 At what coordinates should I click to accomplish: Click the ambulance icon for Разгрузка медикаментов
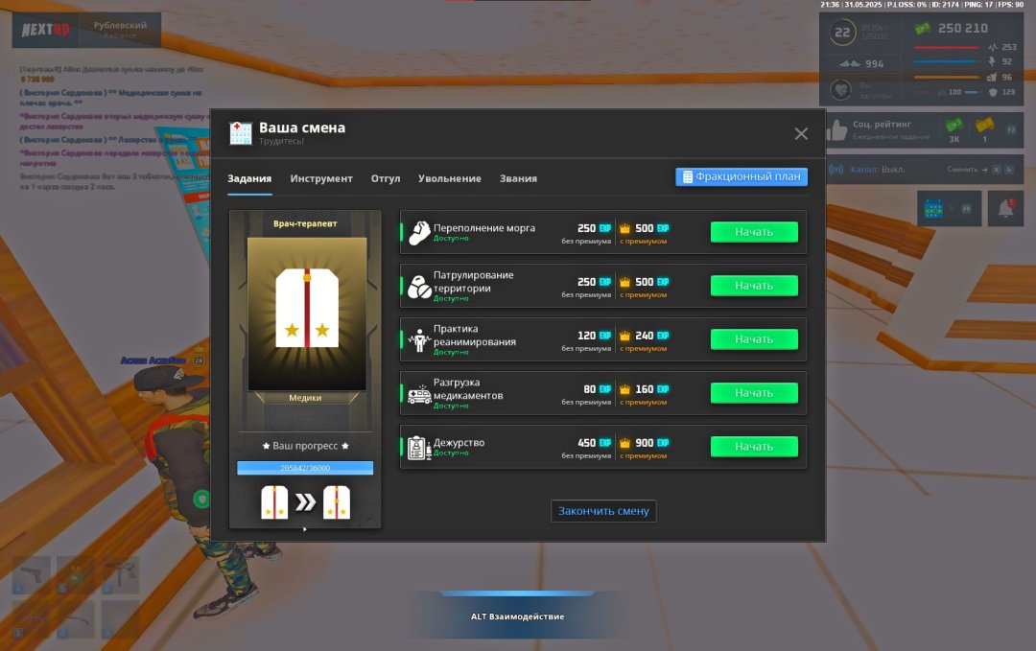[x=418, y=394]
